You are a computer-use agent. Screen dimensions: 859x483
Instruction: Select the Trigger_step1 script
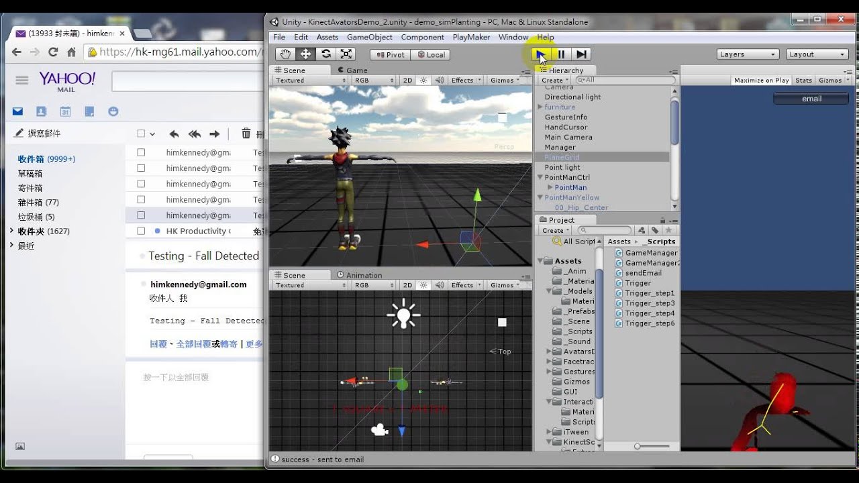(645, 293)
